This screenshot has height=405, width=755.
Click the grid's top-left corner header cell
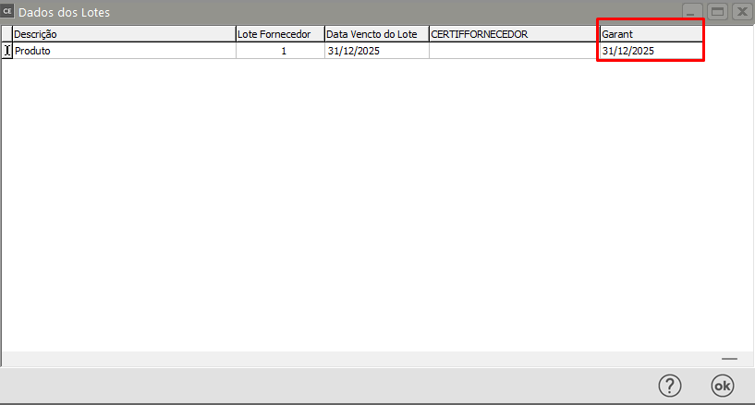pyautogui.click(x=7, y=34)
